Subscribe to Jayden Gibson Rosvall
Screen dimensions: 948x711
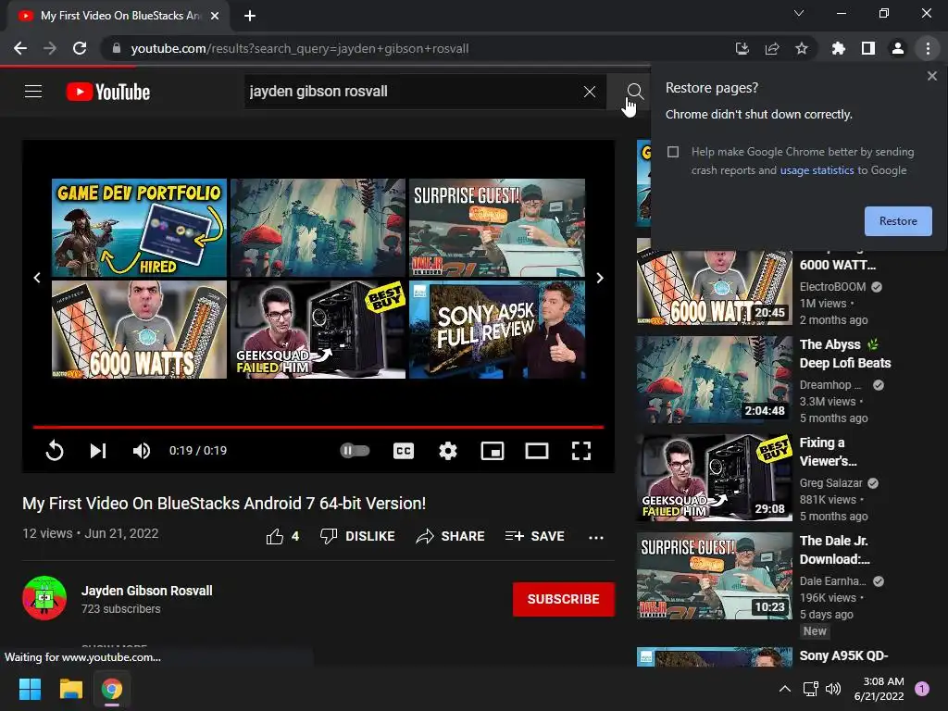[564, 599]
